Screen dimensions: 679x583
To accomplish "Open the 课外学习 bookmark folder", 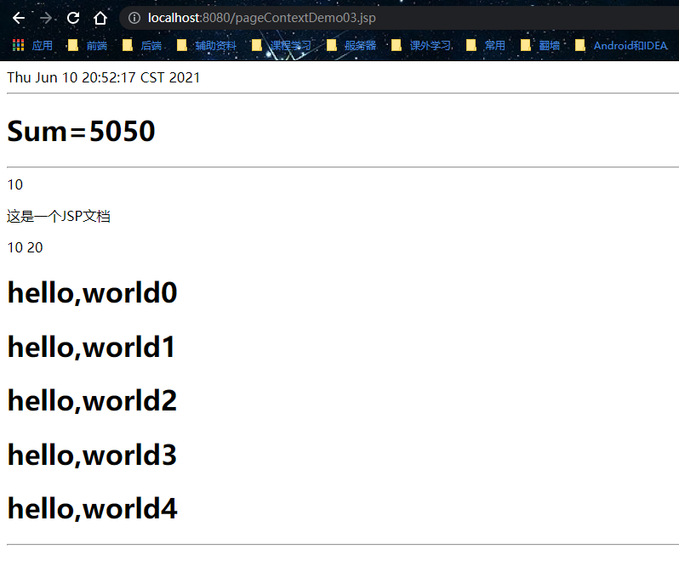I will (421, 45).
